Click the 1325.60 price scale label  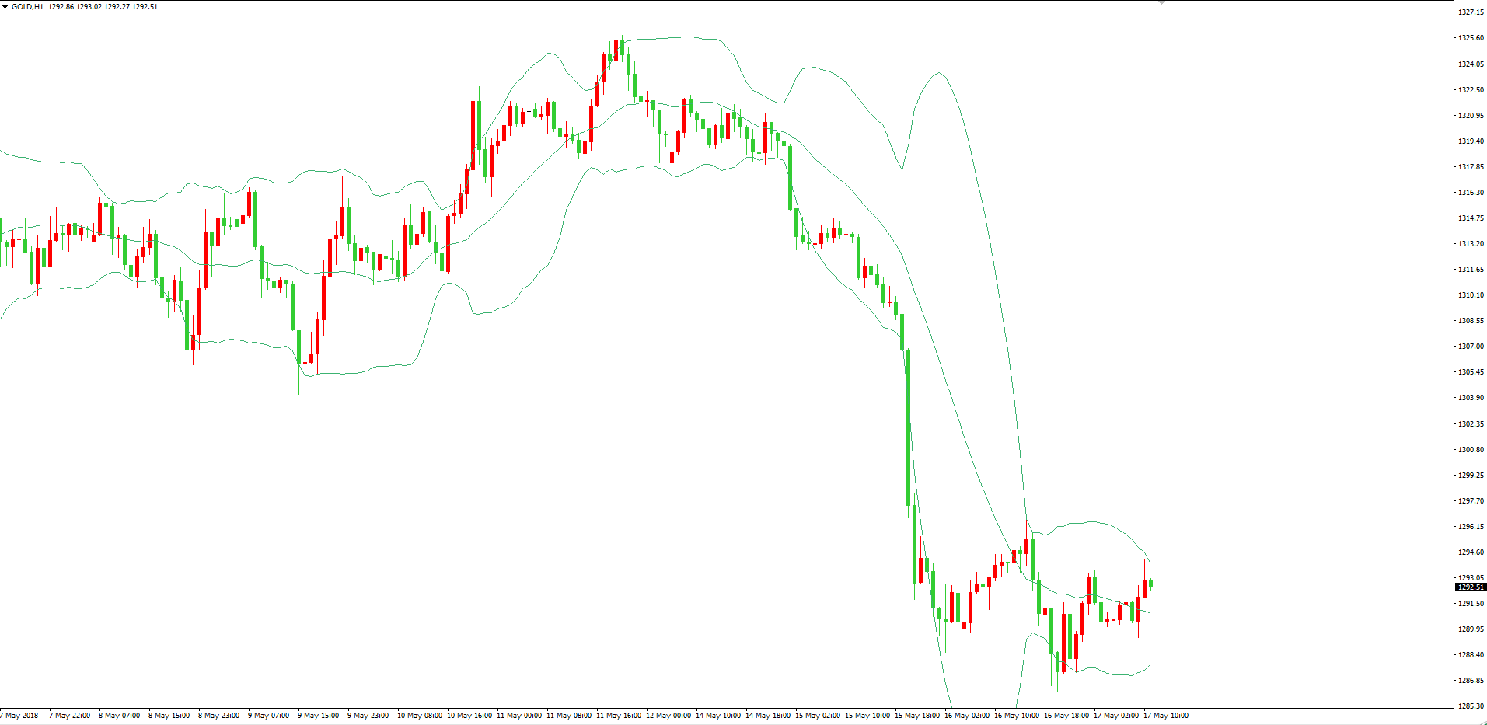tap(1471, 38)
